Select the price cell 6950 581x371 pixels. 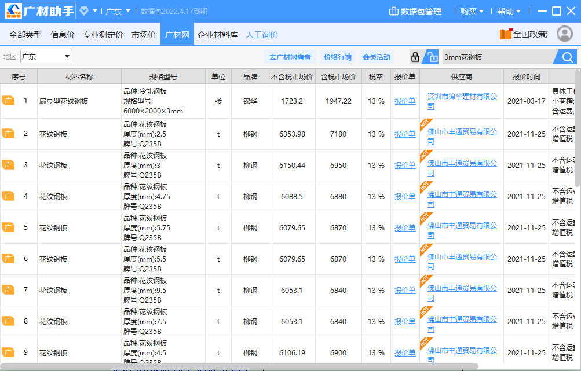tap(338, 165)
